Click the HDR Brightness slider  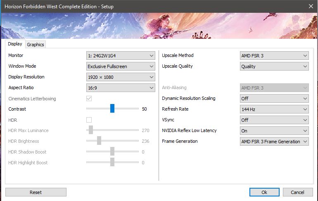(112, 141)
